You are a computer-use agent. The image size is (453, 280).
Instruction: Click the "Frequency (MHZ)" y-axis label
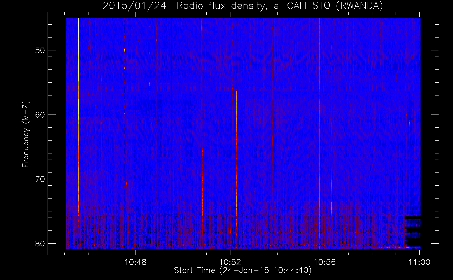(x=26, y=134)
